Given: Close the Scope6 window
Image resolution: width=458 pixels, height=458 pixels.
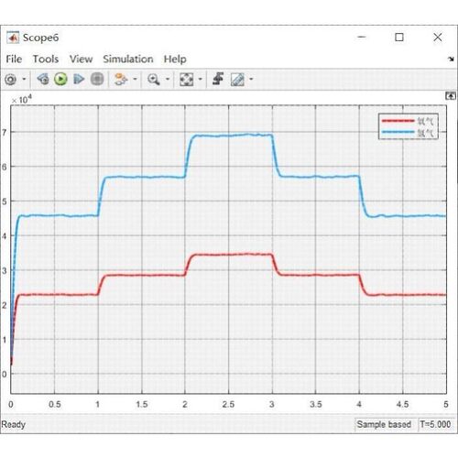Looking at the screenshot, I should pyautogui.click(x=438, y=38).
